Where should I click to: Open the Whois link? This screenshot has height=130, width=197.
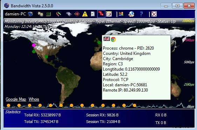coord(34,99)
